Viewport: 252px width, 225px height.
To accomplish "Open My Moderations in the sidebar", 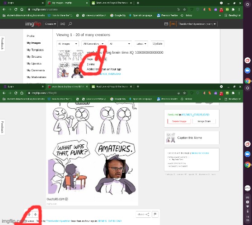I will click(37, 77).
